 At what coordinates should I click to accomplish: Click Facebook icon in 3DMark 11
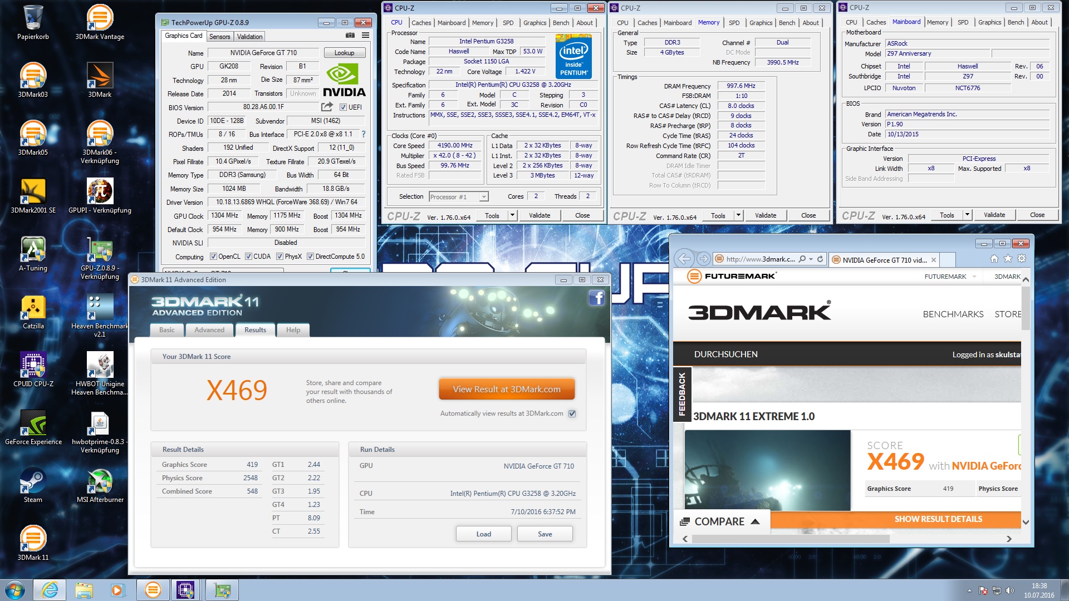click(x=596, y=298)
